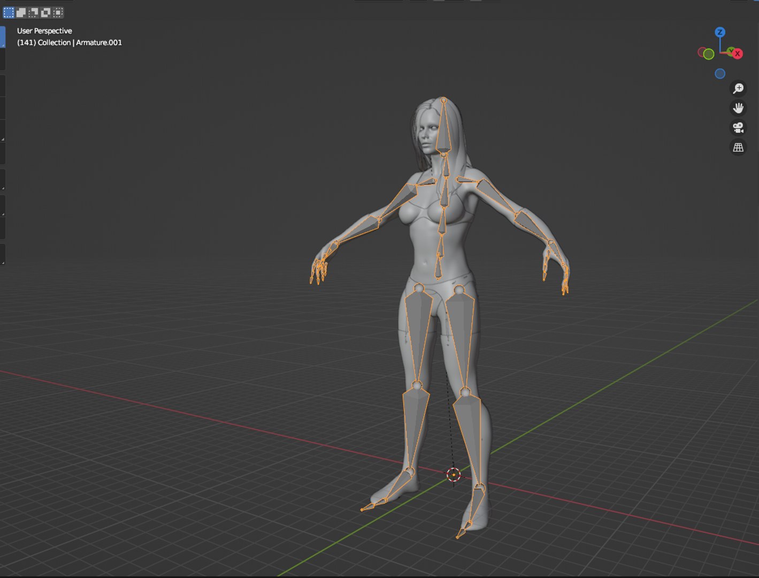759x578 pixels.
Task: Choose the Intersect Selection mode icon
Action: (x=58, y=12)
